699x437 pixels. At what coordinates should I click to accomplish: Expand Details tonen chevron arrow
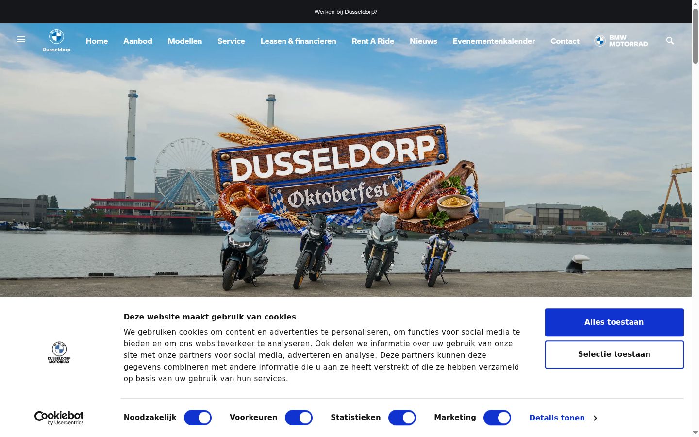pyautogui.click(x=595, y=418)
